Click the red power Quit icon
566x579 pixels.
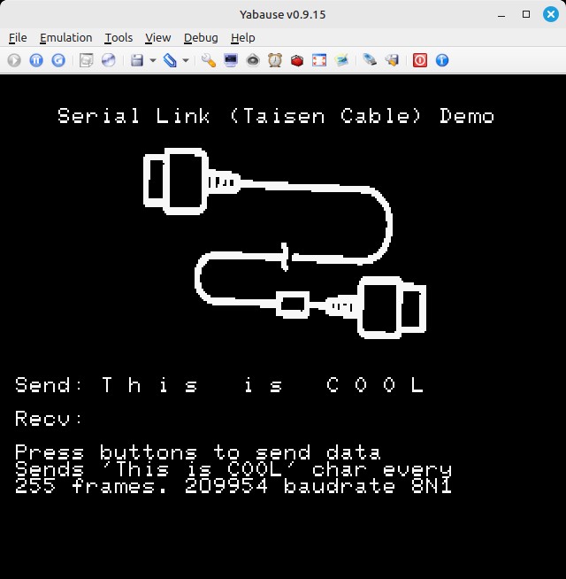(x=420, y=60)
